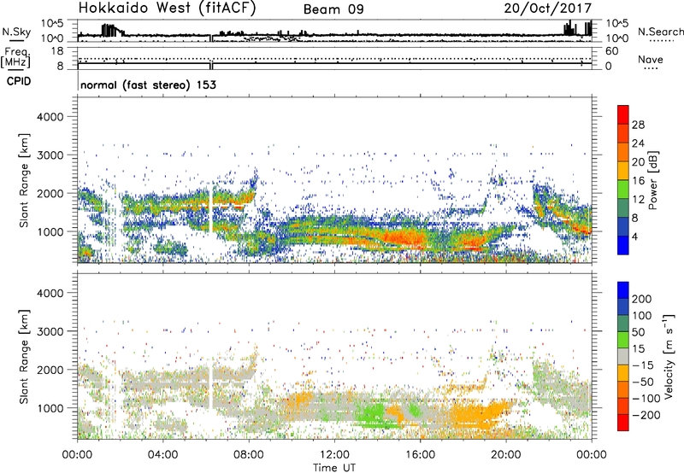Click the 'CPID' label
Screen dimensions: 684x473
click(19, 81)
